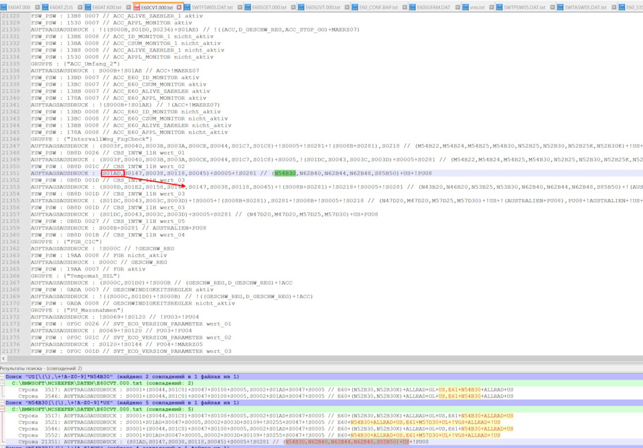This screenshot has width=643, height=448.
Task: Open the E60AT.K00.txt tab
Action: coord(106,7)
